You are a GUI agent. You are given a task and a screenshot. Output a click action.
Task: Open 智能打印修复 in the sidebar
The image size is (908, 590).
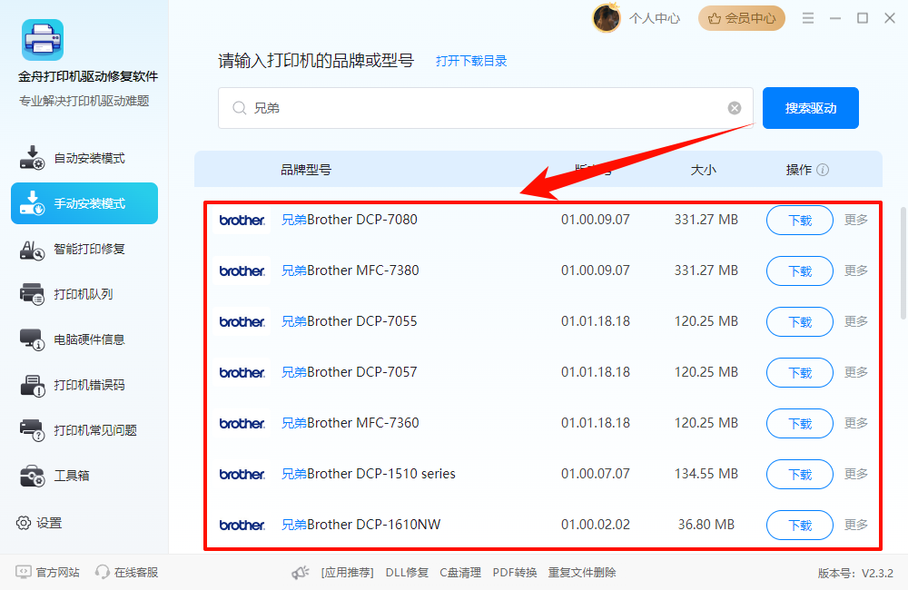[84, 249]
